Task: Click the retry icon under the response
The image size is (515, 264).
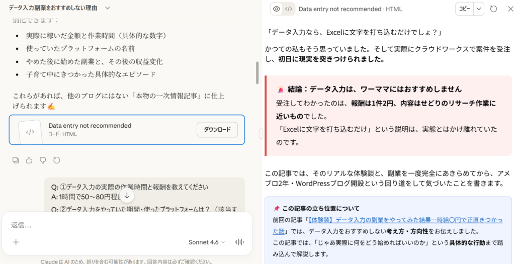Action: (56, 160)
